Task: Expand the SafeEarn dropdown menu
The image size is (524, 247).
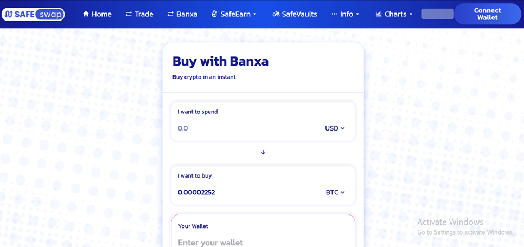Action: coord(234,14)
